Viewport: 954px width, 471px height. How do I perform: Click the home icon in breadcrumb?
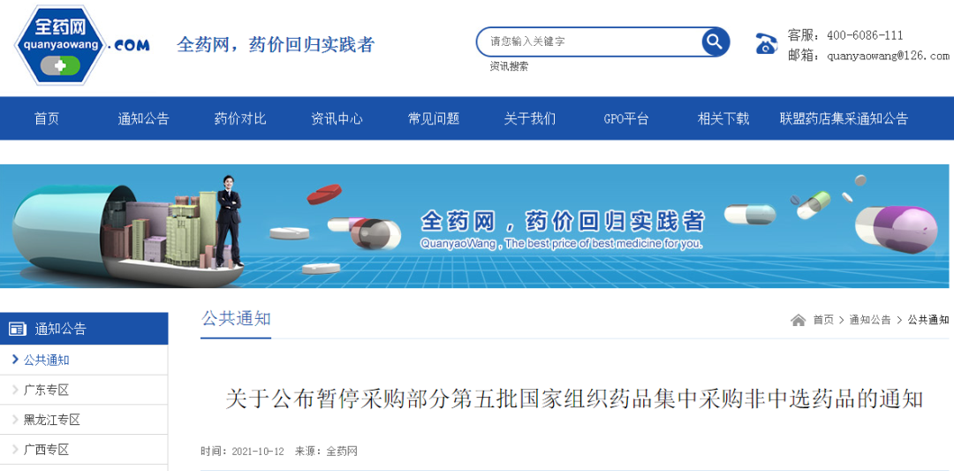pos(798,320)
